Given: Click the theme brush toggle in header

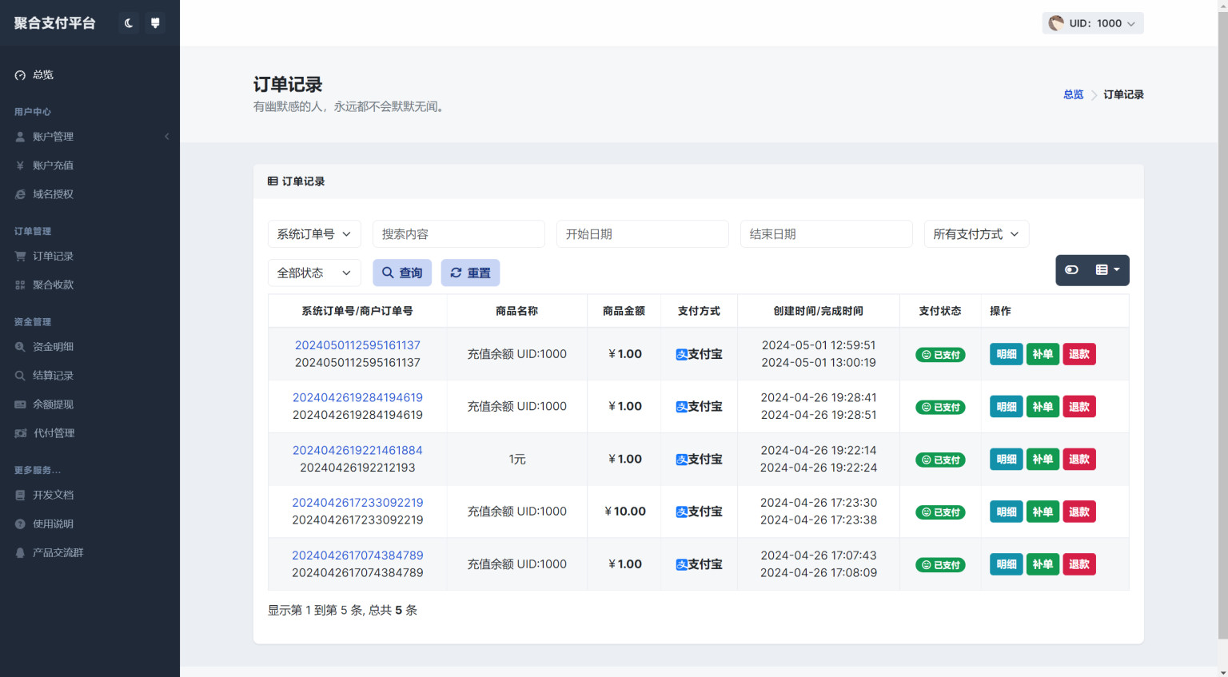Looking at the screenshot, I should [155, 22].
